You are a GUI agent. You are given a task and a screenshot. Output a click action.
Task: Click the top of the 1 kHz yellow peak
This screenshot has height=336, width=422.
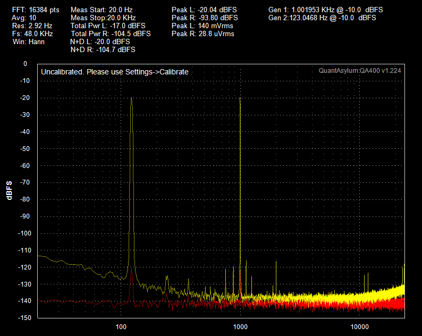(x=240, y=98)
